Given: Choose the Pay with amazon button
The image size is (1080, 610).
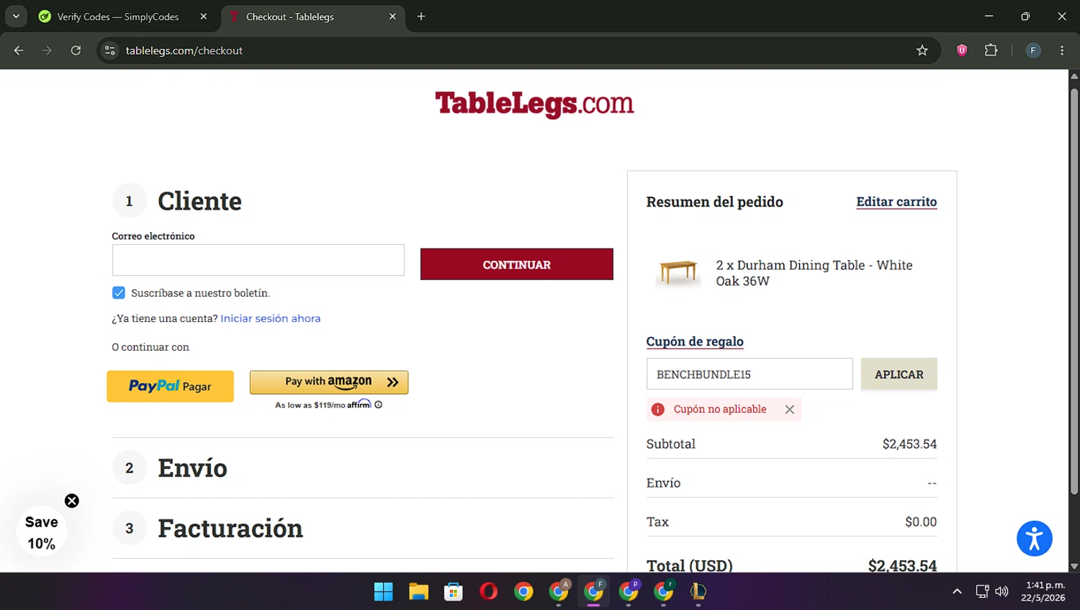Looking at the screenshot, I should pyautogui.click(x=329, y=382).
